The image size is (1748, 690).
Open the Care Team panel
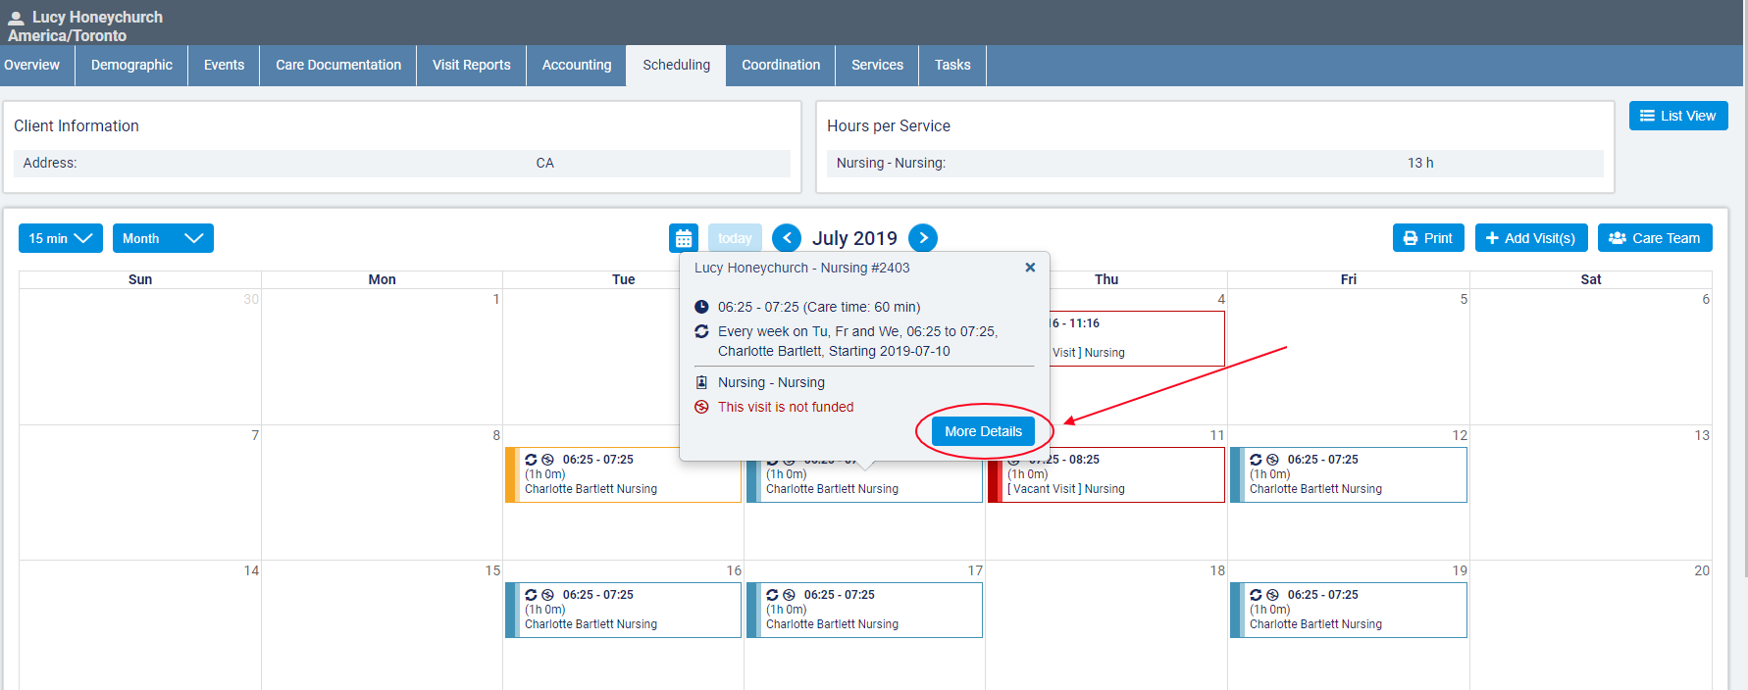1654,238
